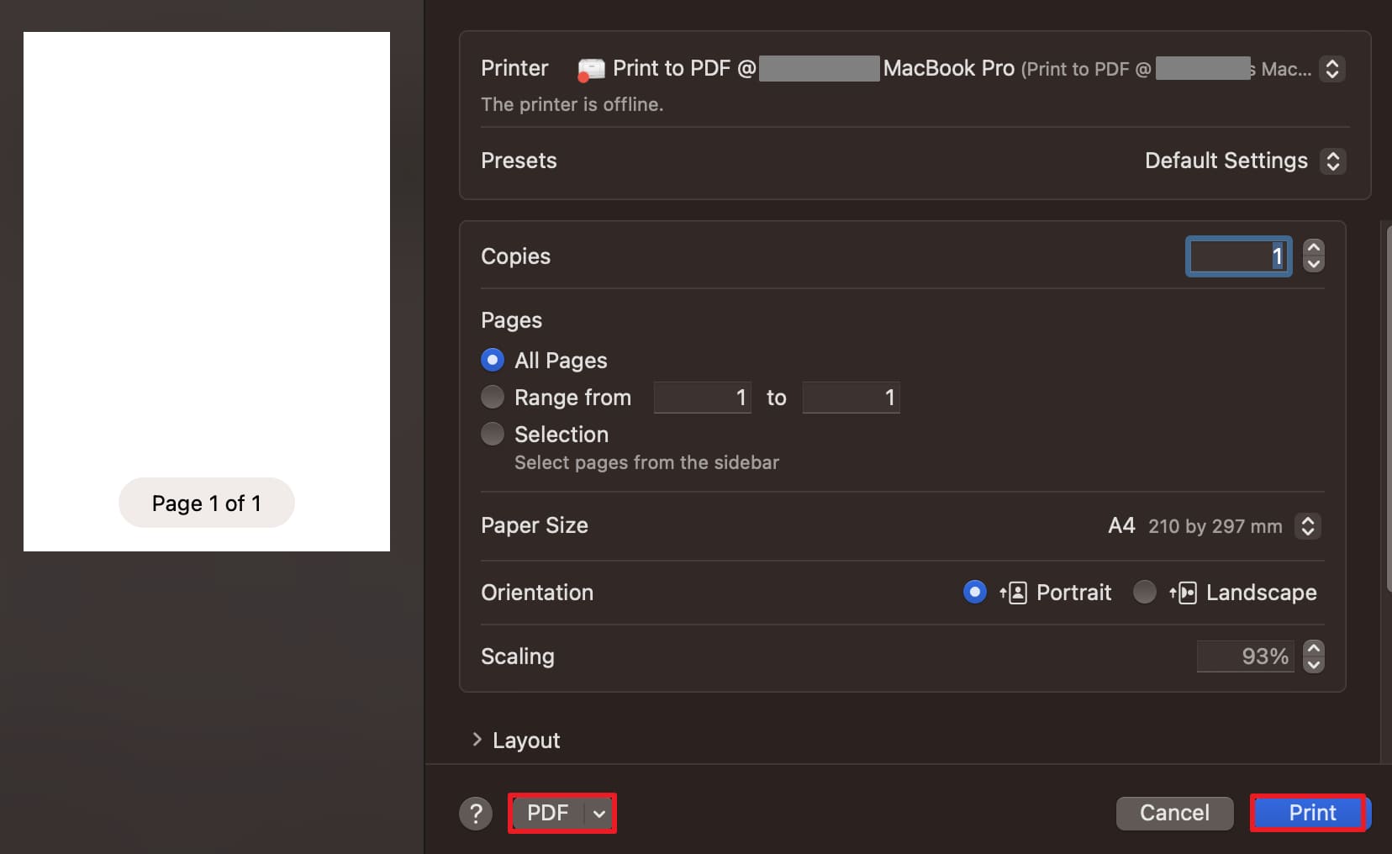
Task: Select Landscape orientation radio button
Action: click(1145, 592)
